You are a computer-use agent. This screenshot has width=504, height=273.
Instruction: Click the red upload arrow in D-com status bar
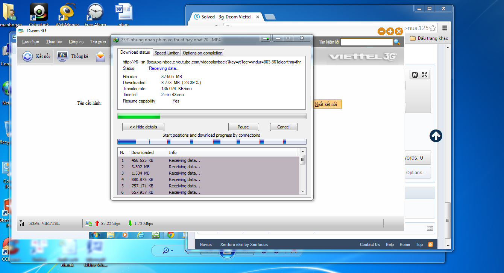tap(97, 223)
